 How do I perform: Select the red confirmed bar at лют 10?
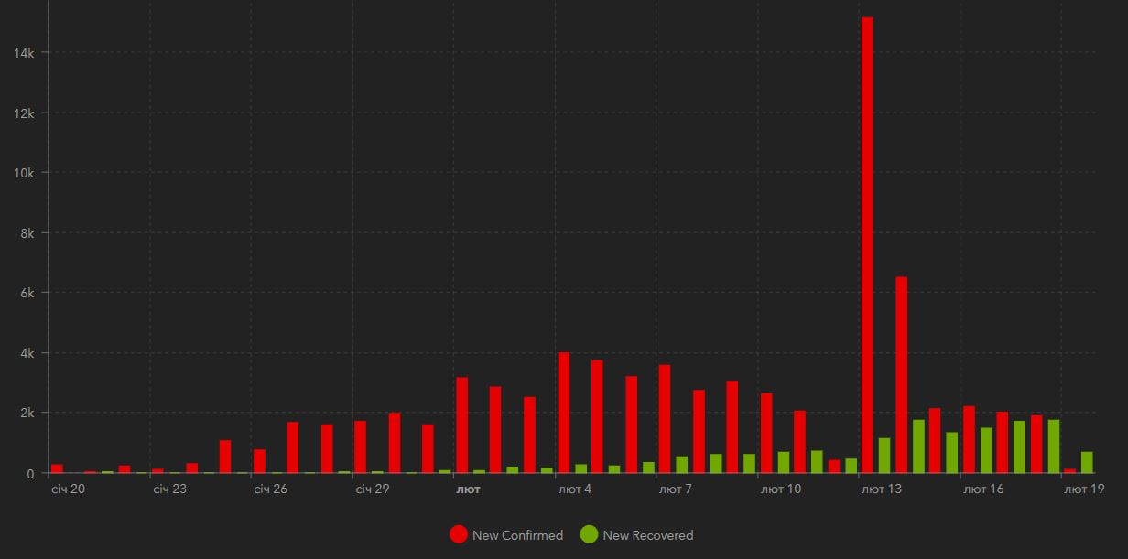[x=766, y=433]
